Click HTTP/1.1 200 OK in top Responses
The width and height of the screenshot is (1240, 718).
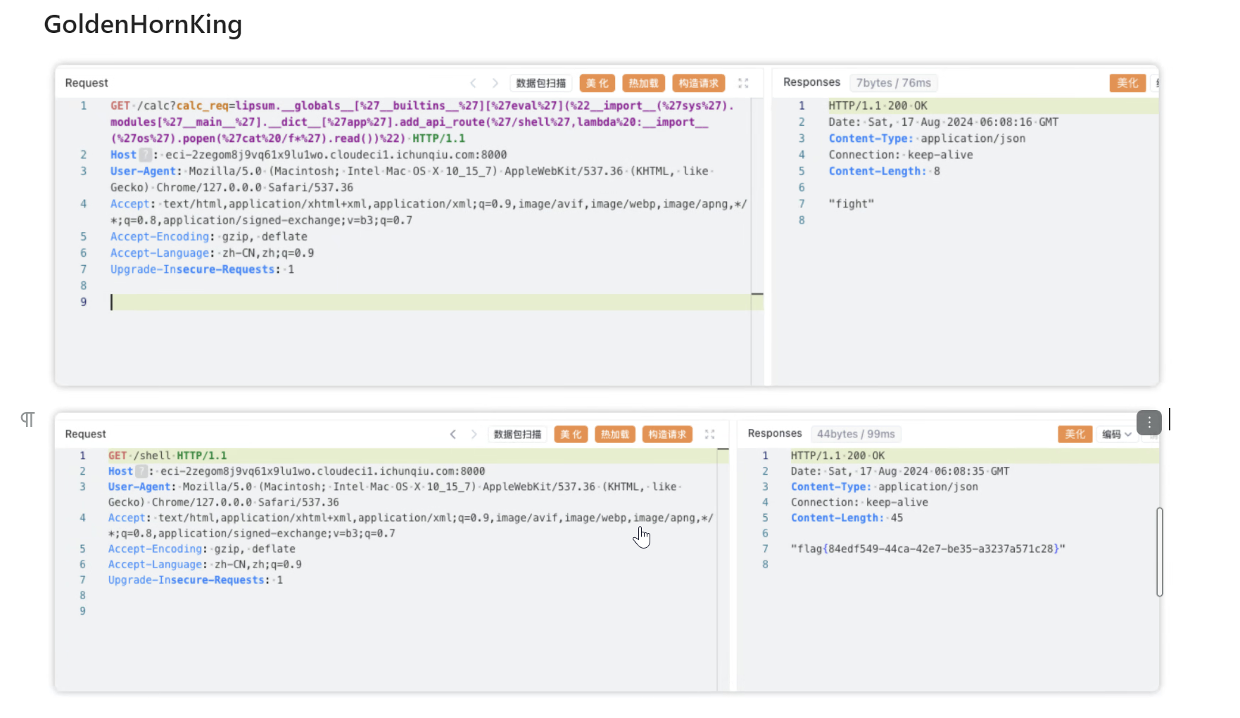(x=878, y=105)
